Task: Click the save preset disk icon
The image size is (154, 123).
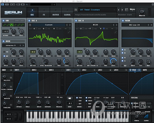Action: pos(76,10)
